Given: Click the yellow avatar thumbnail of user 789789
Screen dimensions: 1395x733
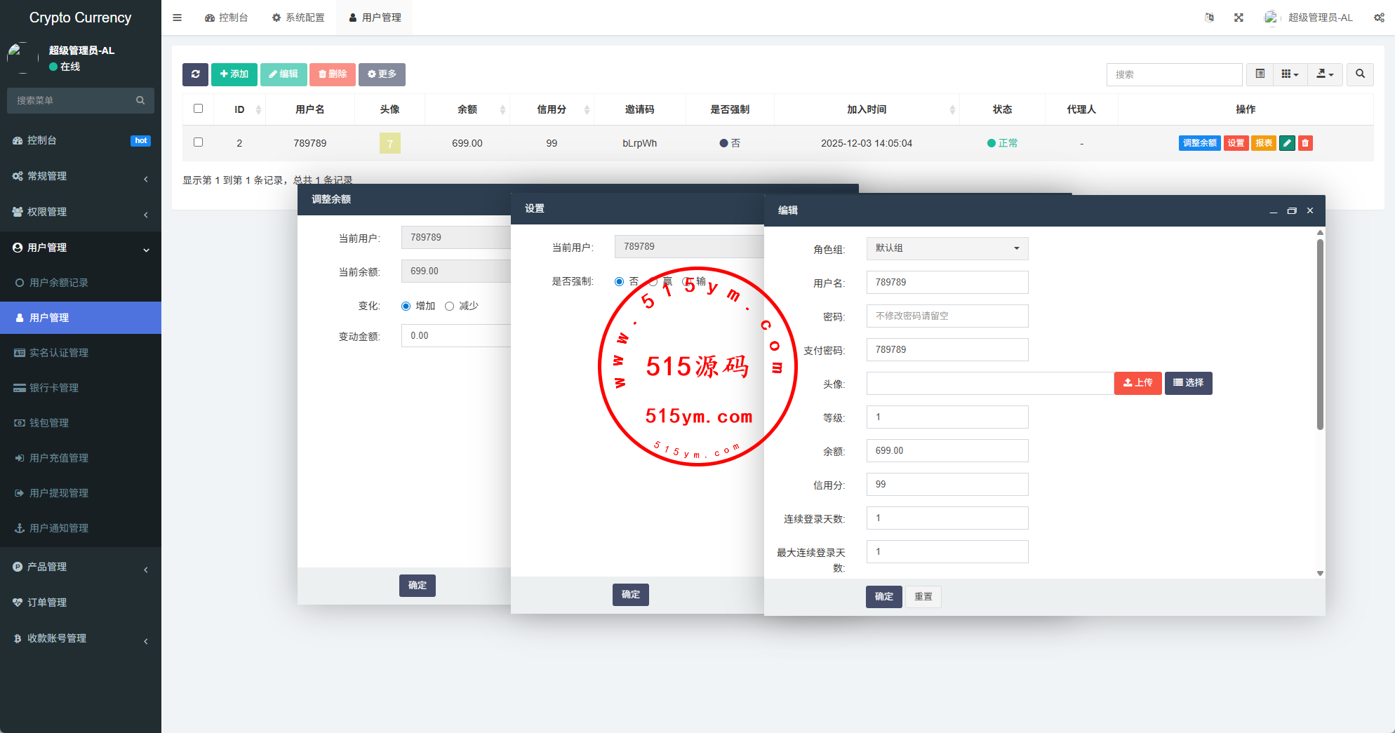Looking at the screenshot, I should (390, 143).
